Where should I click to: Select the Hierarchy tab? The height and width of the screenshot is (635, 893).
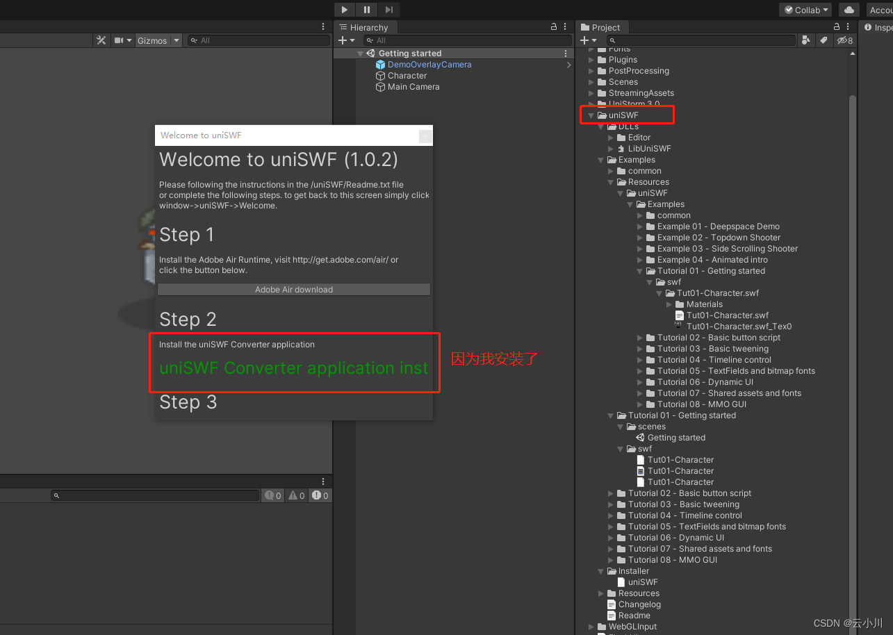[364, 27]
